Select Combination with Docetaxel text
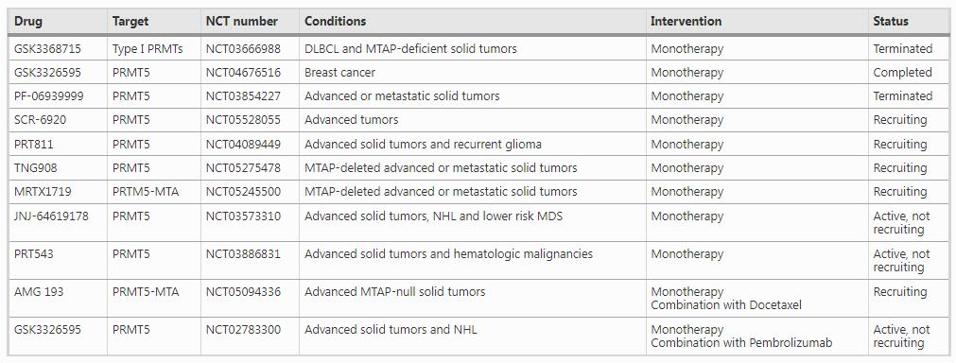 pyautogui.click(x=726, y=305)
